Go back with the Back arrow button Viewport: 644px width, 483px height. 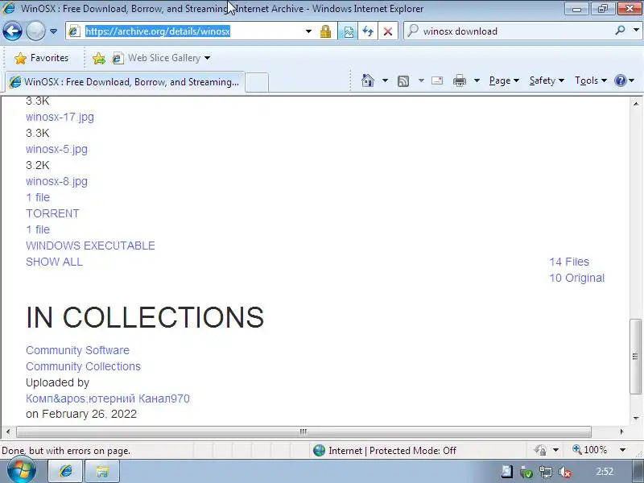click(x=12, y=31)
